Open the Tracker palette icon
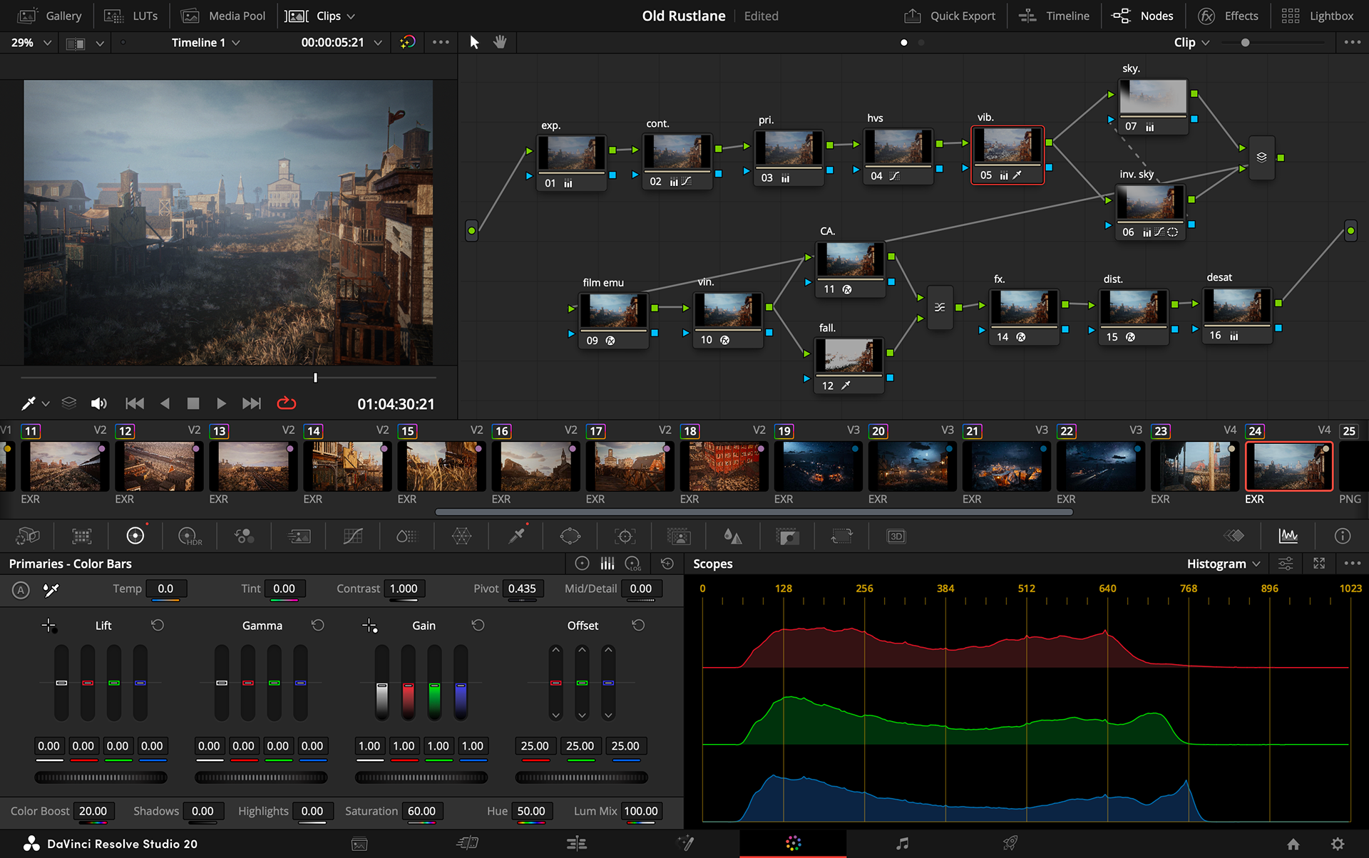 pyautogui.click(x=625, y=536)
